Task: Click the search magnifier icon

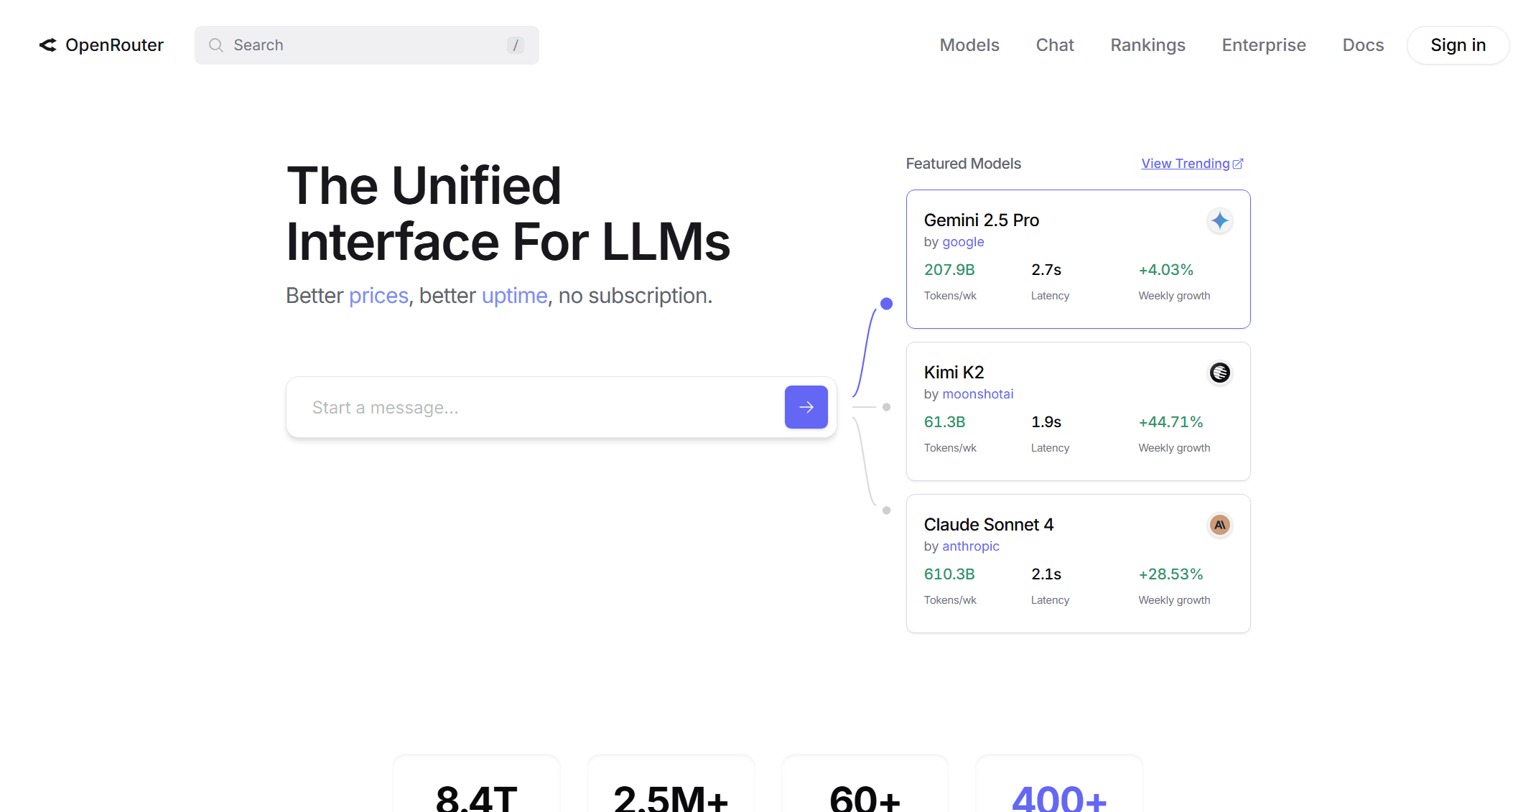Action: [x=215, y=45]
